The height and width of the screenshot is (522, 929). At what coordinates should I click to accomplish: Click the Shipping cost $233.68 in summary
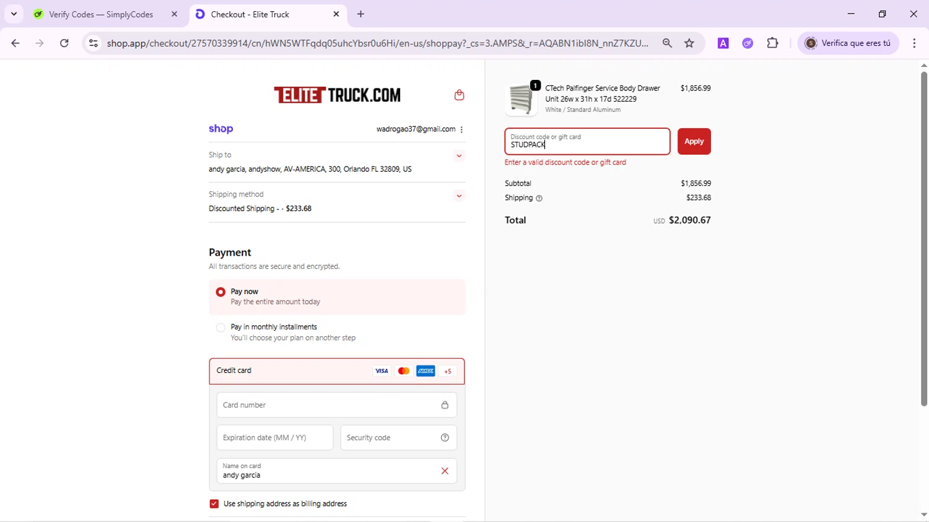tap(699, 198)
